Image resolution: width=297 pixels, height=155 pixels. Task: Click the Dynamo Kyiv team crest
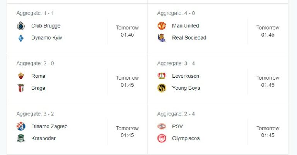pyautogui.click(x=21, y=38)
